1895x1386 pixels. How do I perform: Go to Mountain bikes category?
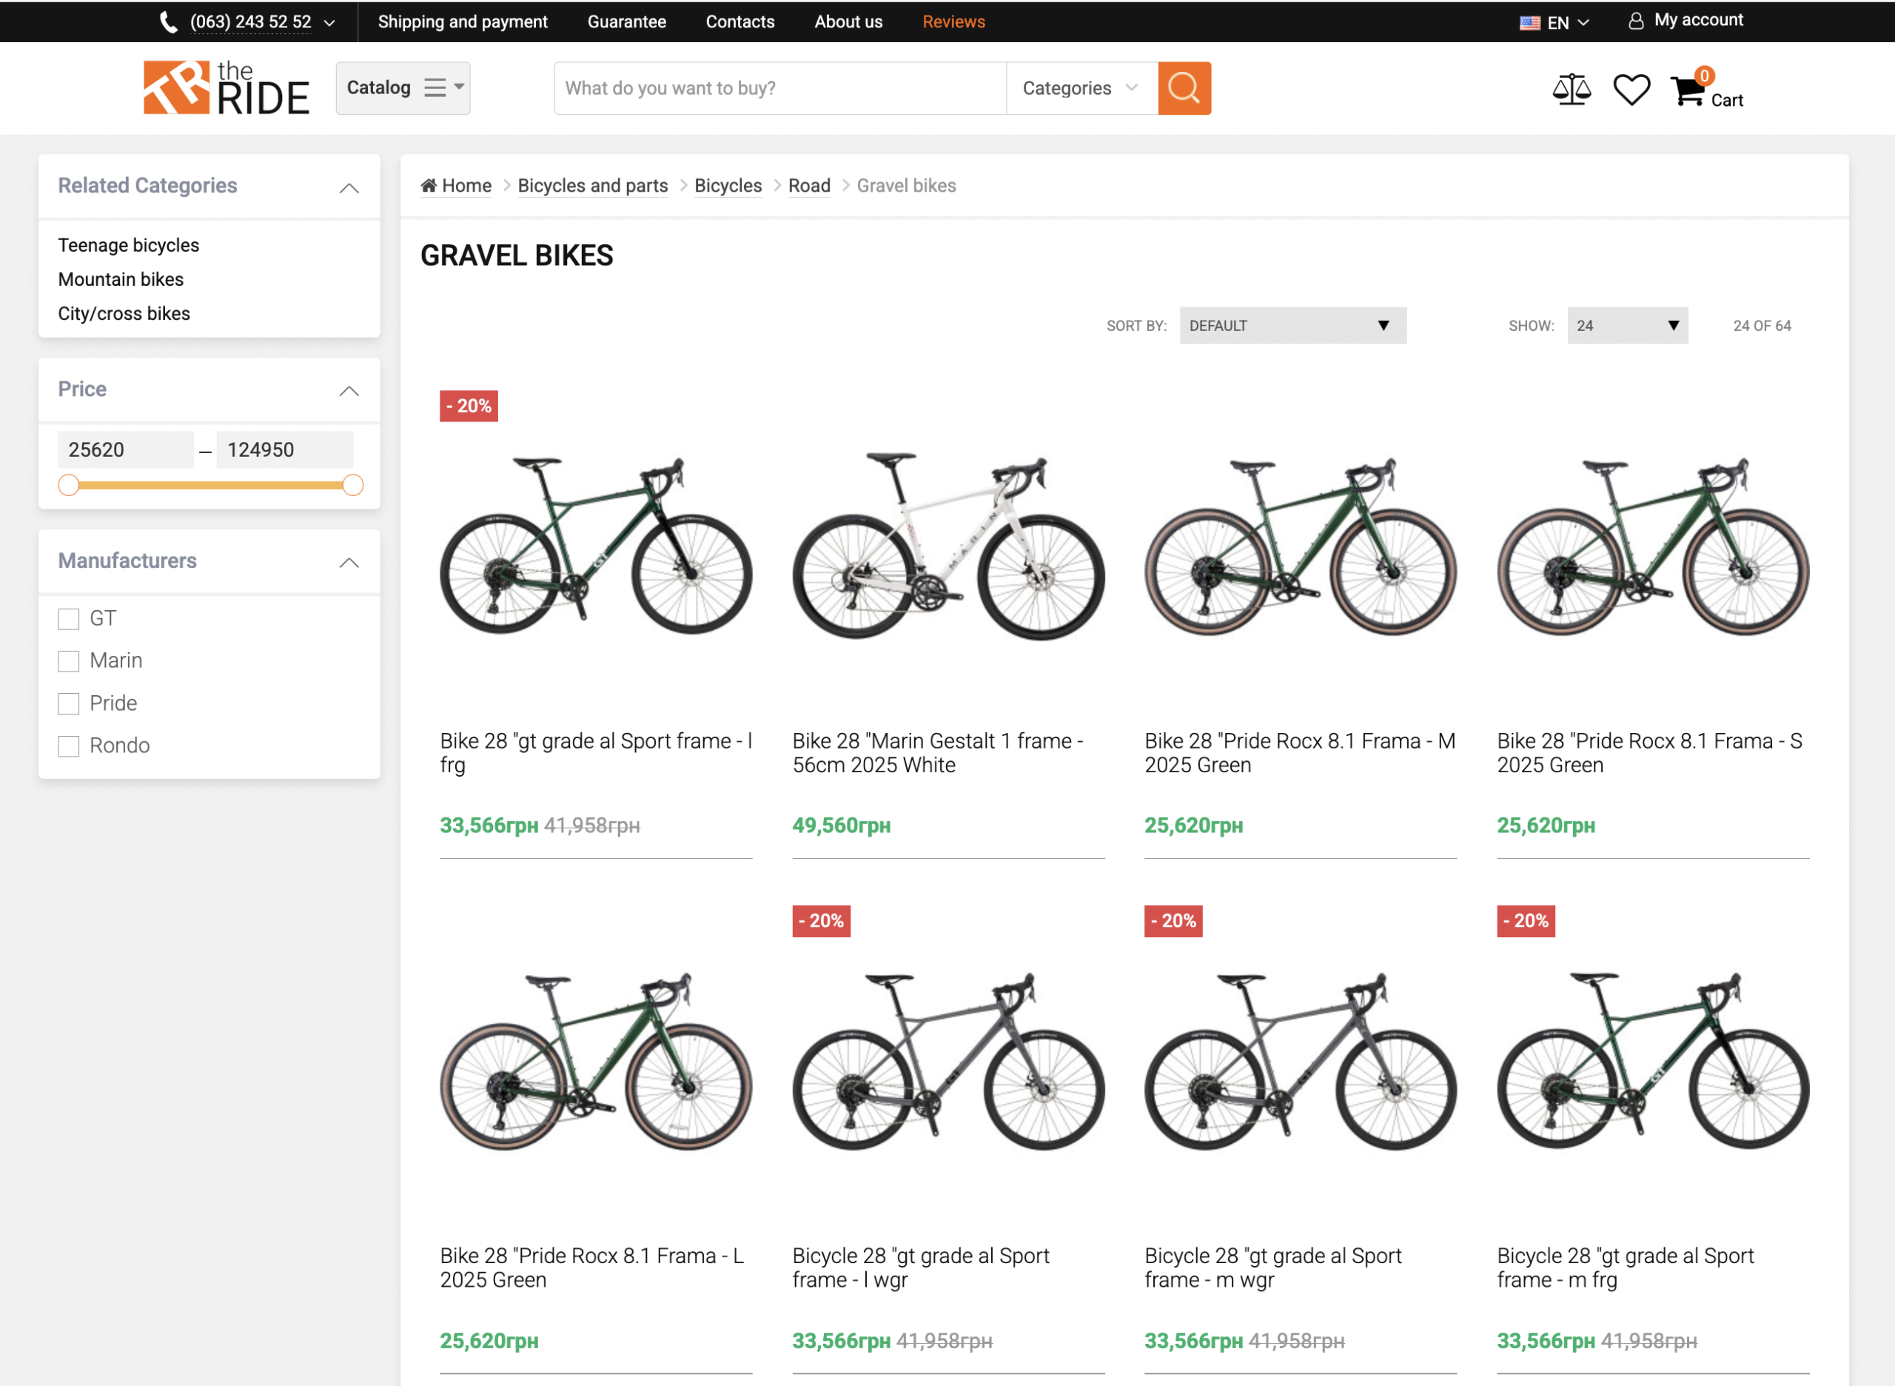pos(121,279)
